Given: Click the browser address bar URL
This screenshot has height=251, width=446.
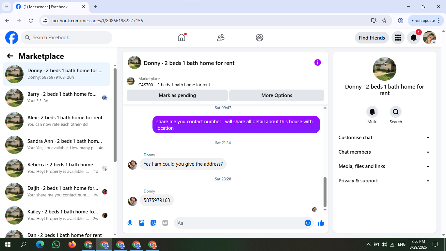Looking at the screenshot, I should coord(97,21).
